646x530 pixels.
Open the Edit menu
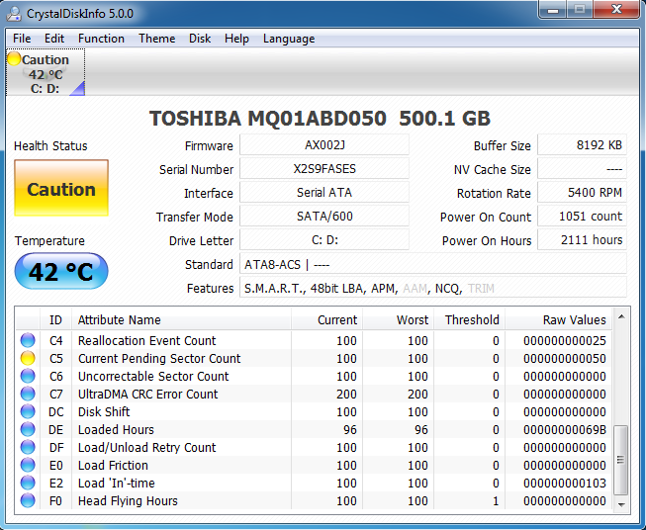pos(54,39)
